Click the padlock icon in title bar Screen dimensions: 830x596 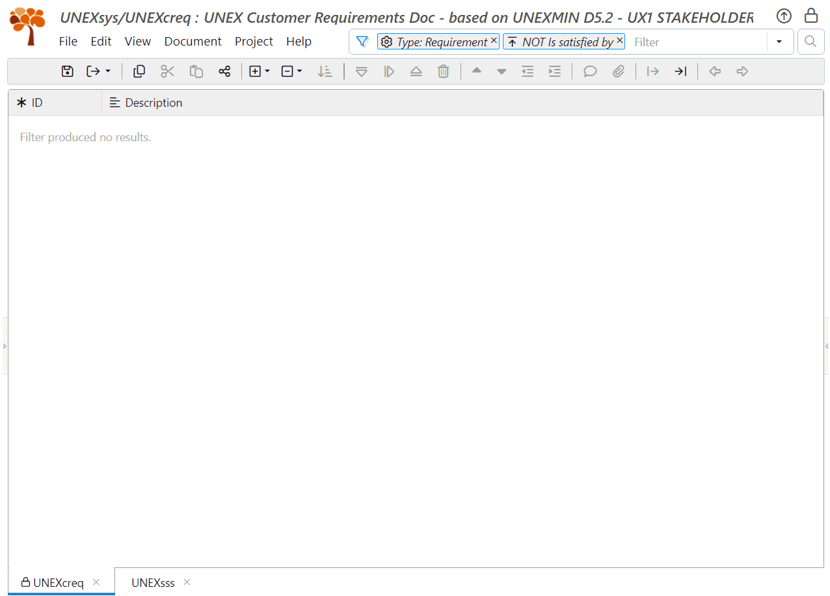coord(811,16)
